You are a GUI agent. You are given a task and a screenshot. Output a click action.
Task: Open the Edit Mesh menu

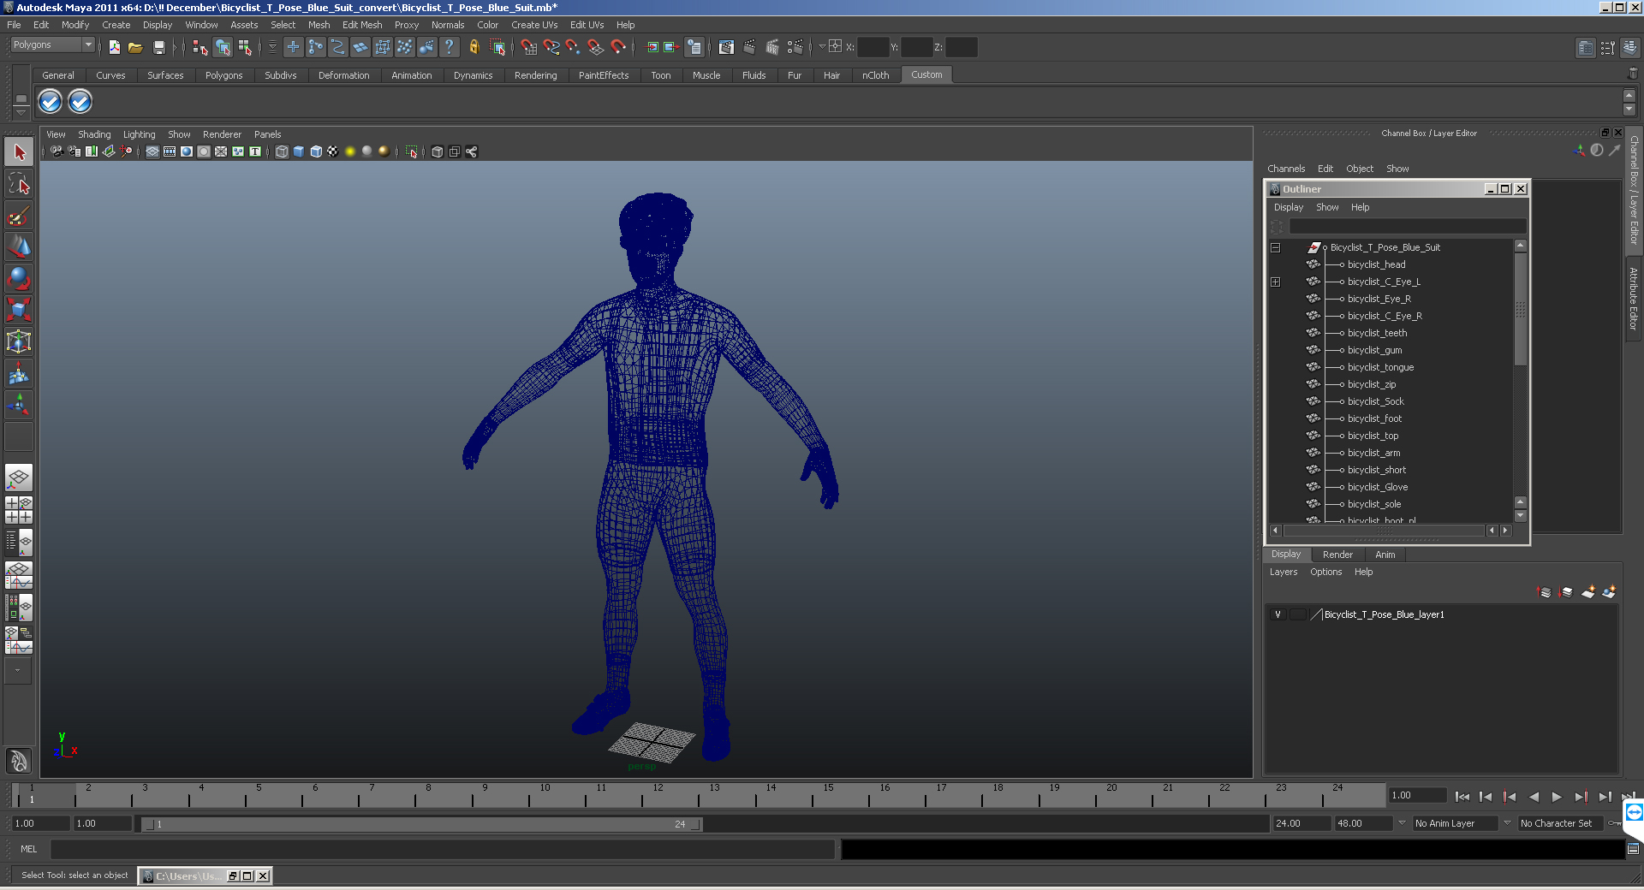[x=361, y=25]
